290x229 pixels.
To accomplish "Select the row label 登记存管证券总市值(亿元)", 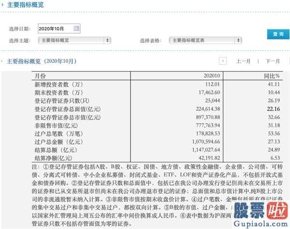I will tap(68, 117).
